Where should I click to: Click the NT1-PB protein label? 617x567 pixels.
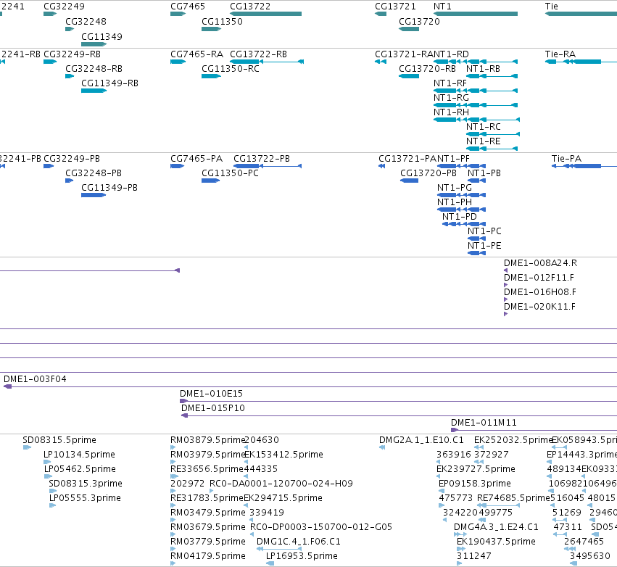tap(484, 173)
